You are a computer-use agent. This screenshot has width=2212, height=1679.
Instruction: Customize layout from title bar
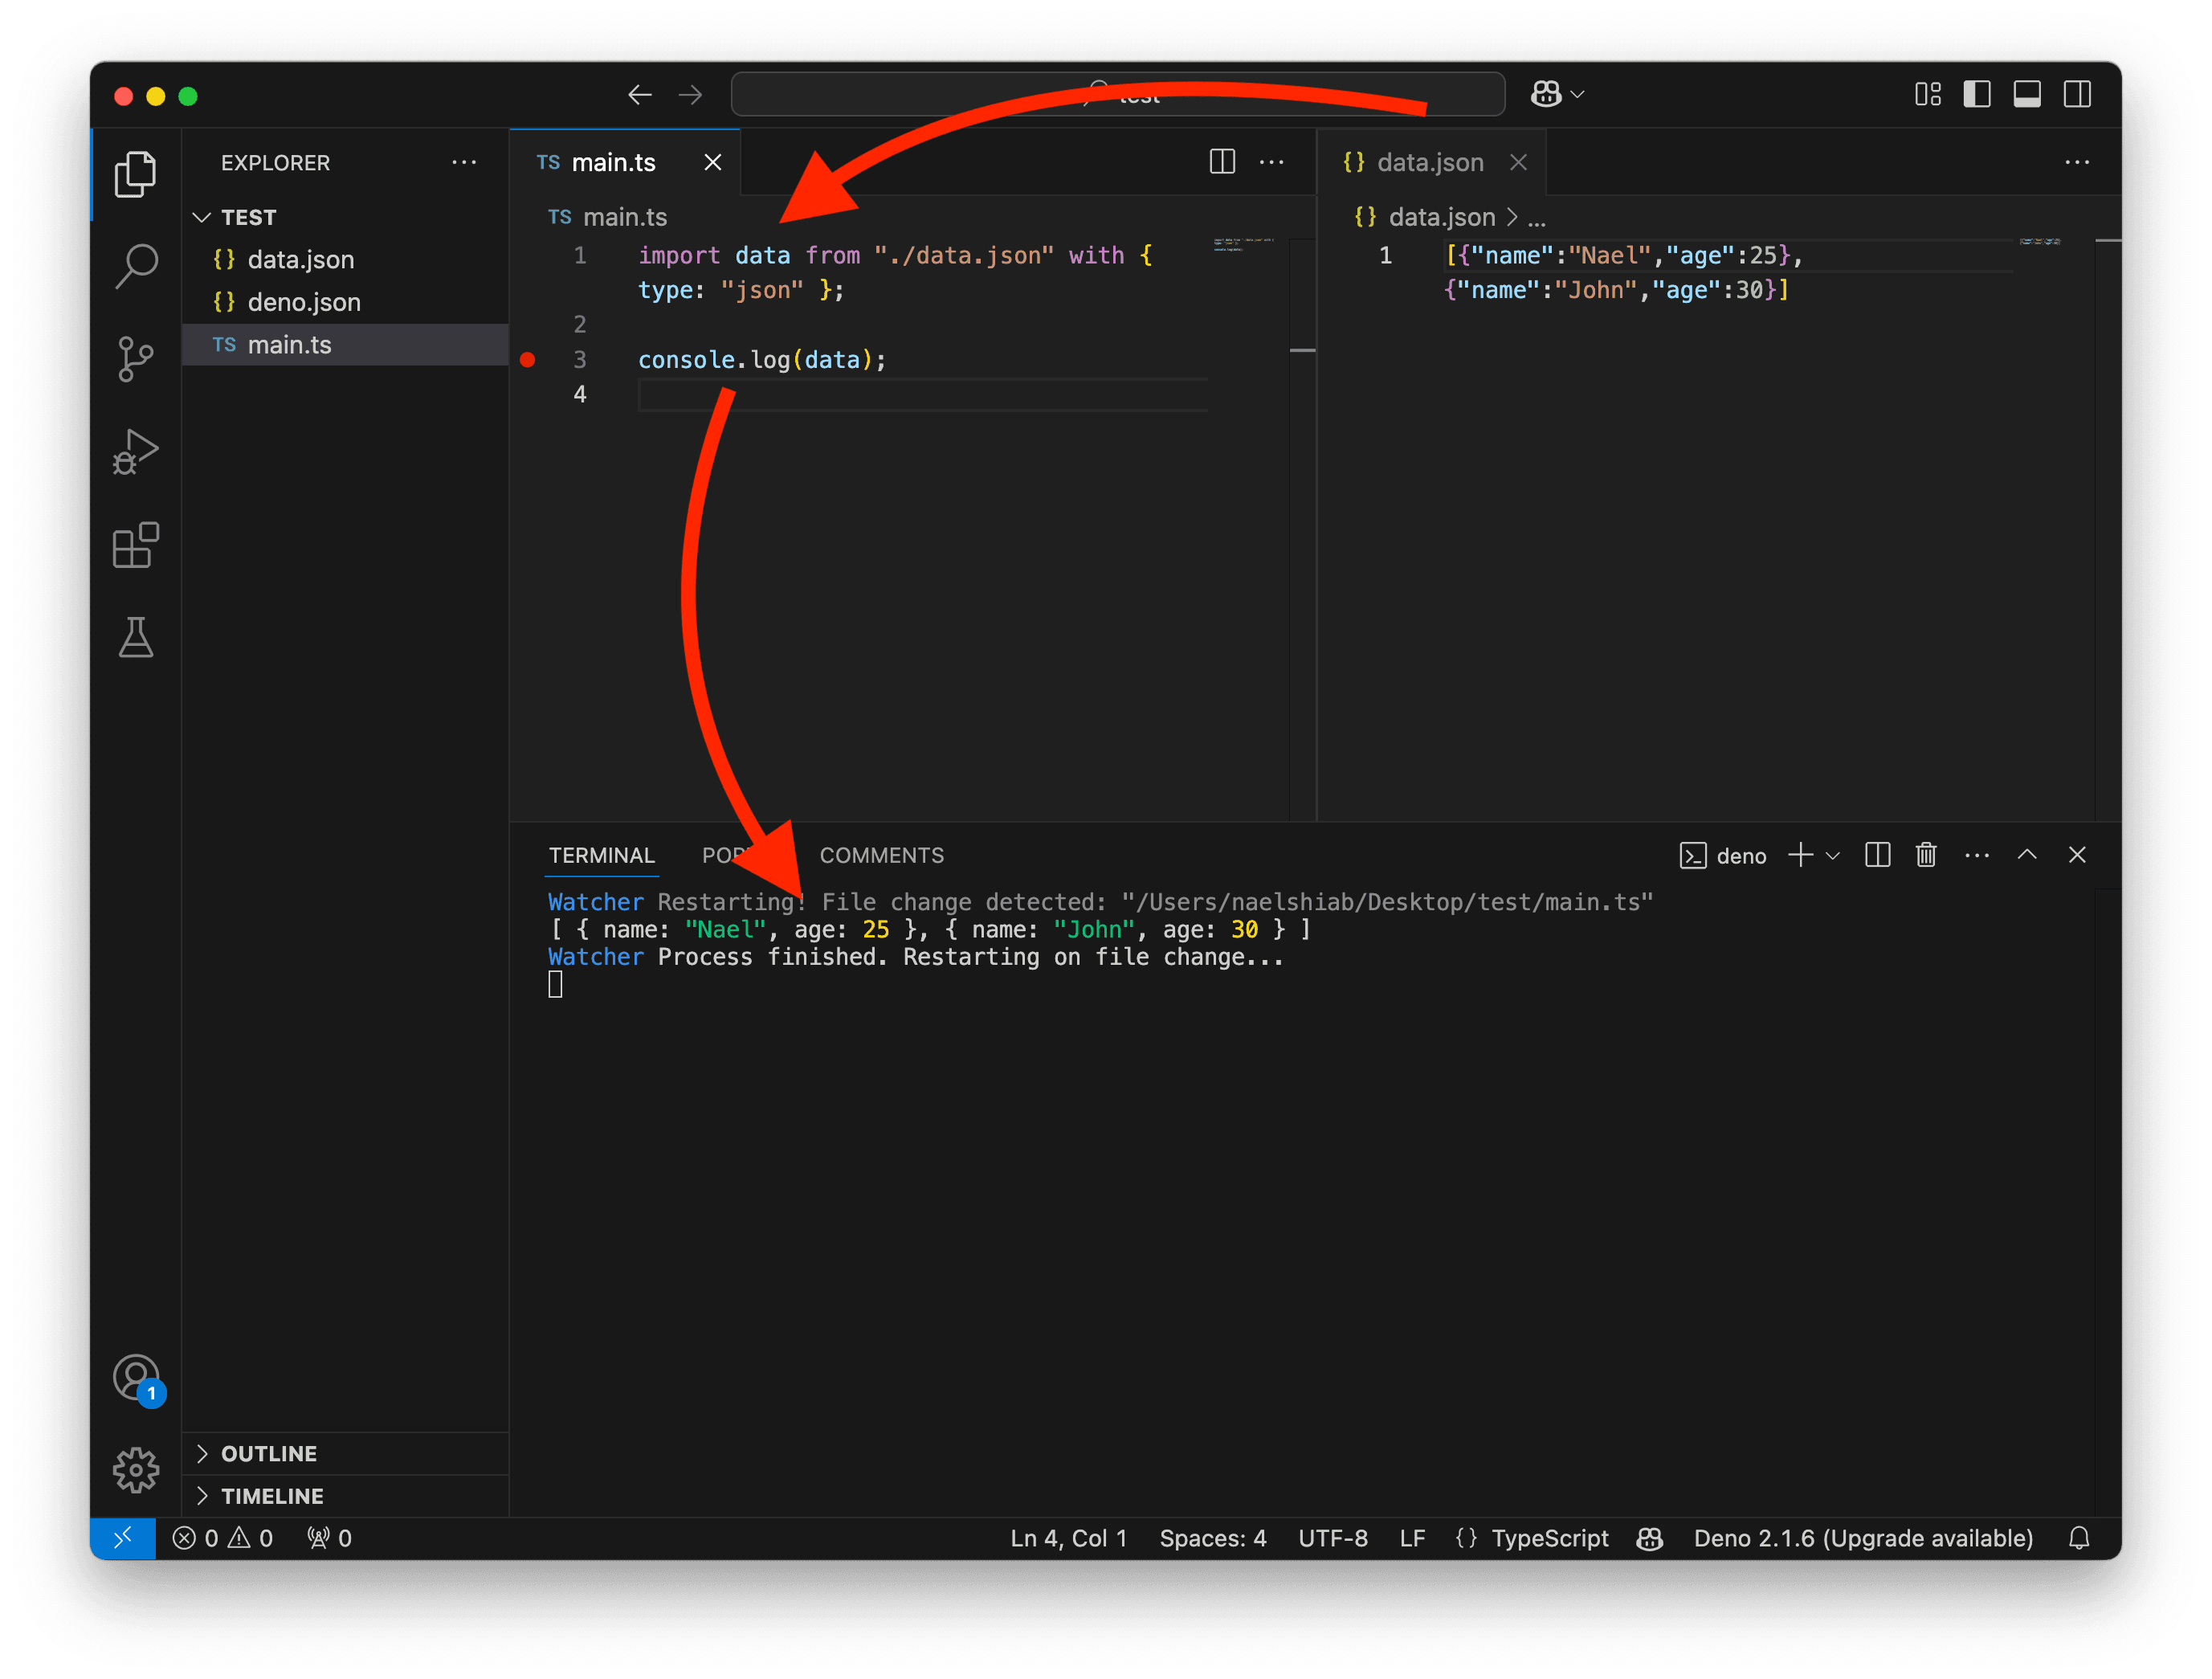(1928, 94)
